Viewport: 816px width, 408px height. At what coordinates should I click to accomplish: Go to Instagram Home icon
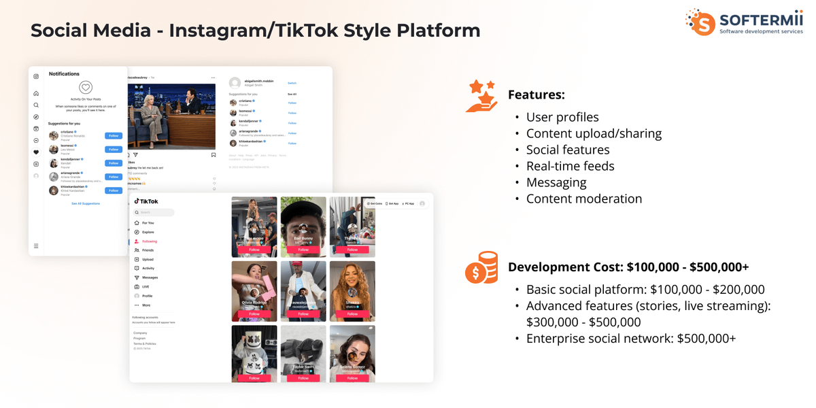[x=36, y=93]
